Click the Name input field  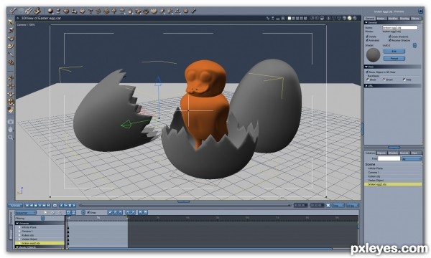[x=400, y=27]
